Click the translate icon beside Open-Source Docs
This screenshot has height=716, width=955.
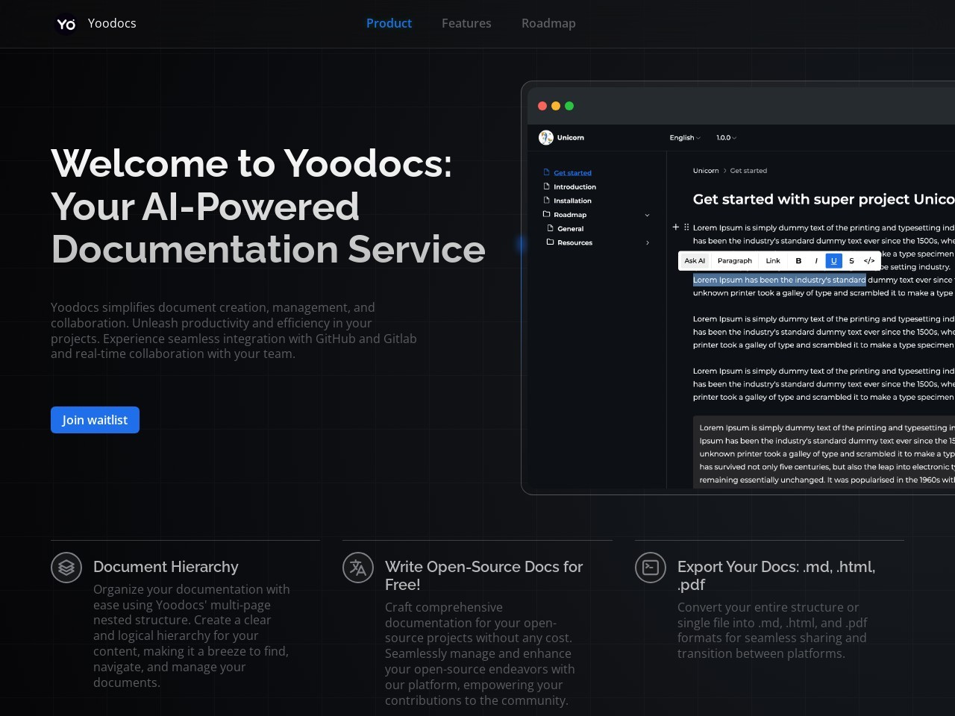358,568
